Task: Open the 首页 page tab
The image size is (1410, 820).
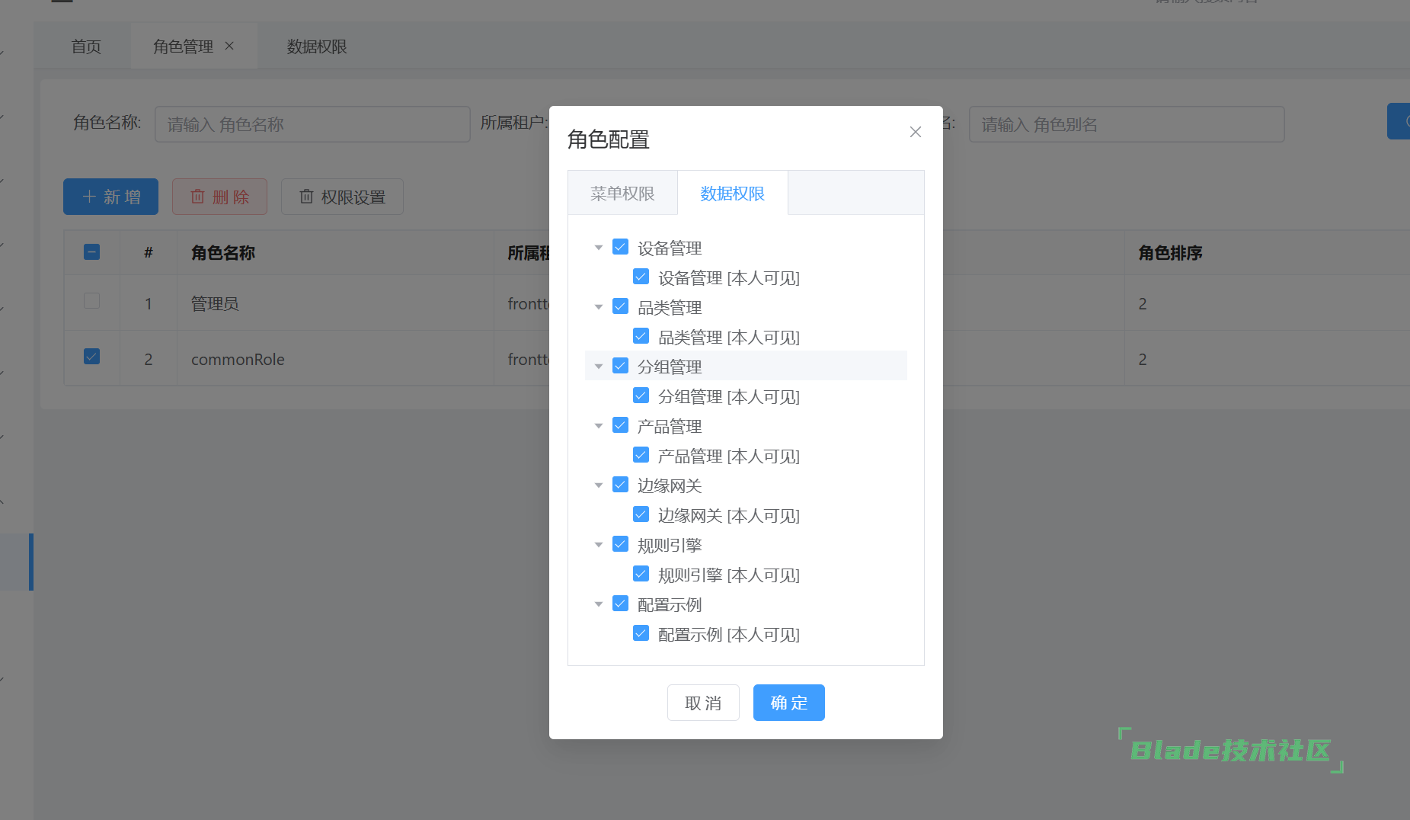Action: point(86,46)
